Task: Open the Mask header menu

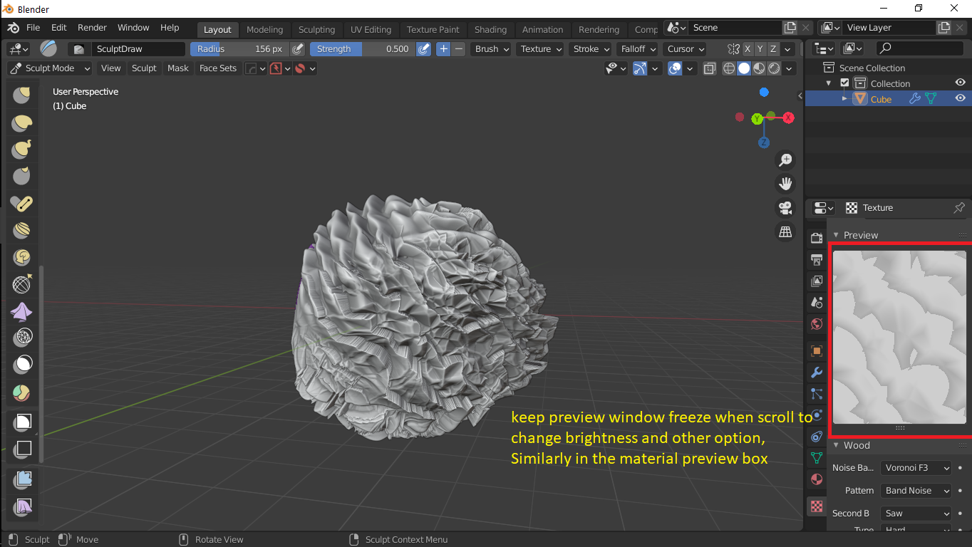Action: click(178, 68)
